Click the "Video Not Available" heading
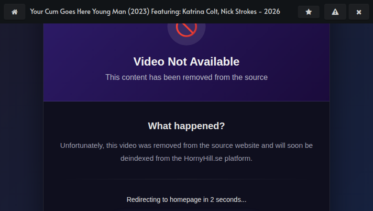Screen dimensions: 373x211 [186, 62]
